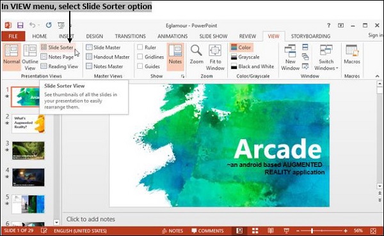This screenshot has height=236, width=384.
Task: Click the Undo arrow icon
Action: pos(33,25)
